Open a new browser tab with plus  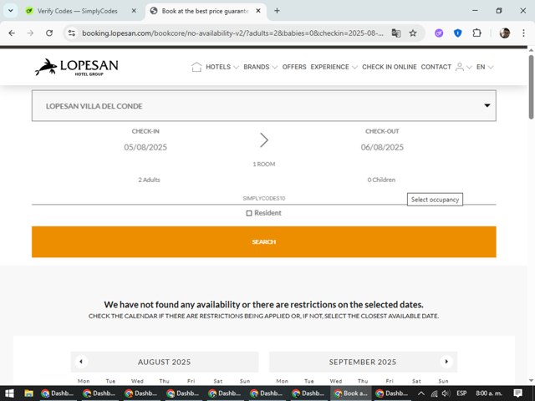click(277, 11)
